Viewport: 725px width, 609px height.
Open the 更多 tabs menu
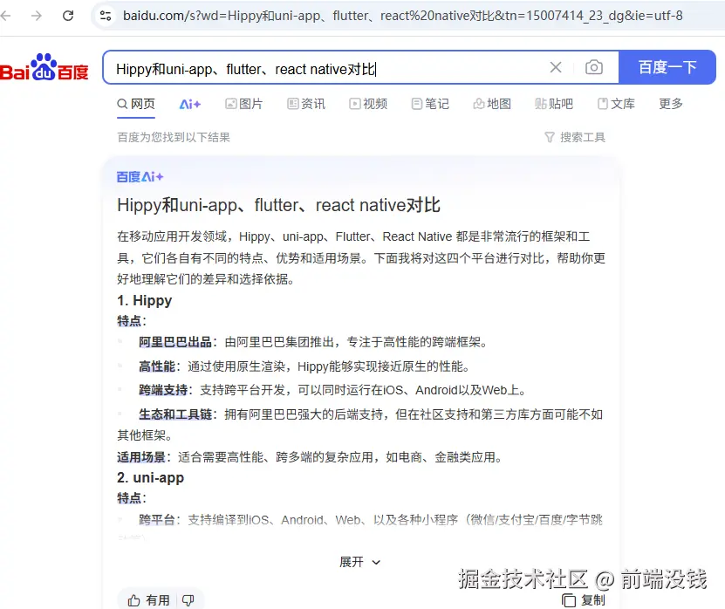click(x=670, y=104)
